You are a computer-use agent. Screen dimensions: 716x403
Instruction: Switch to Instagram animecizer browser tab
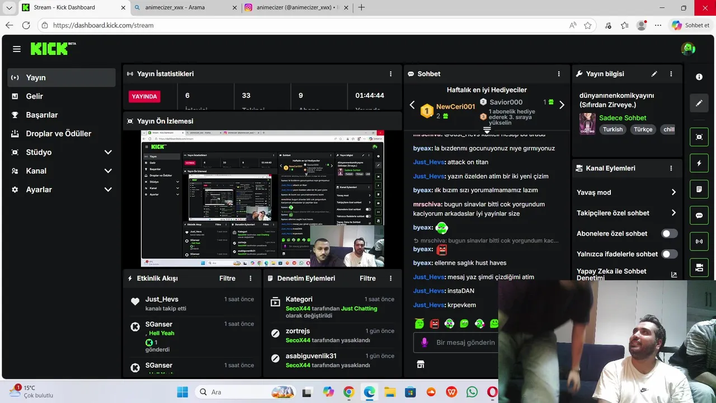click(296, 7)
